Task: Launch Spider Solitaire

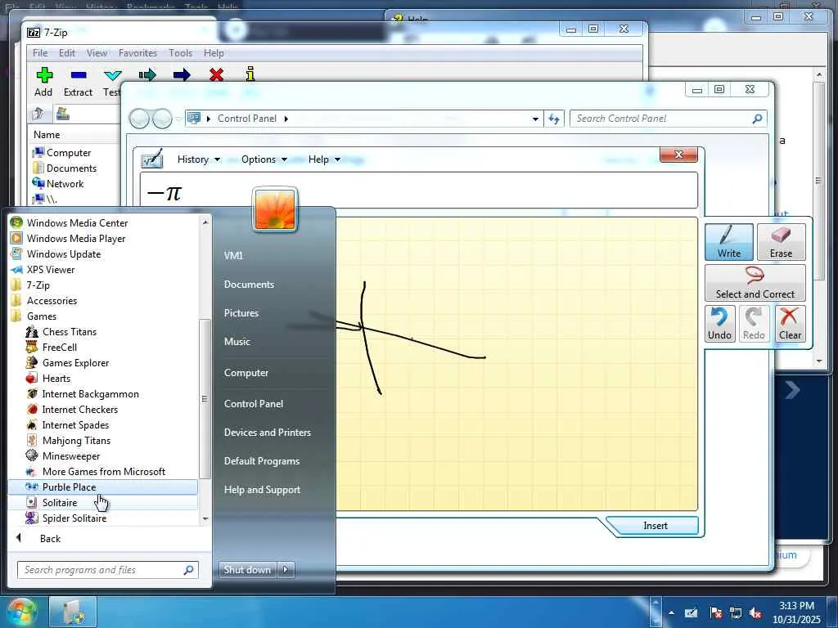Action: pyautogui.click(x=74, y=518)
